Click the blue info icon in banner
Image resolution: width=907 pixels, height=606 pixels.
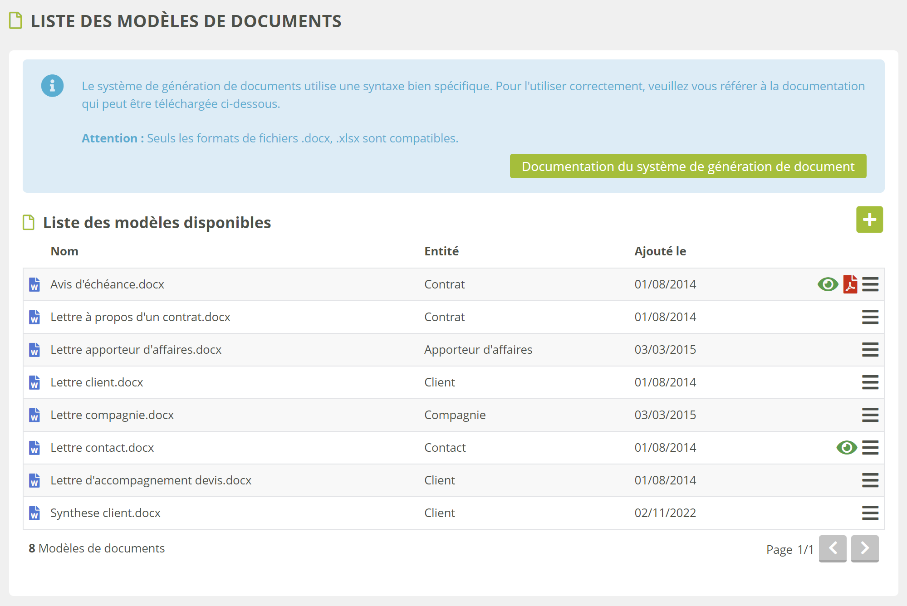point(52,86)
